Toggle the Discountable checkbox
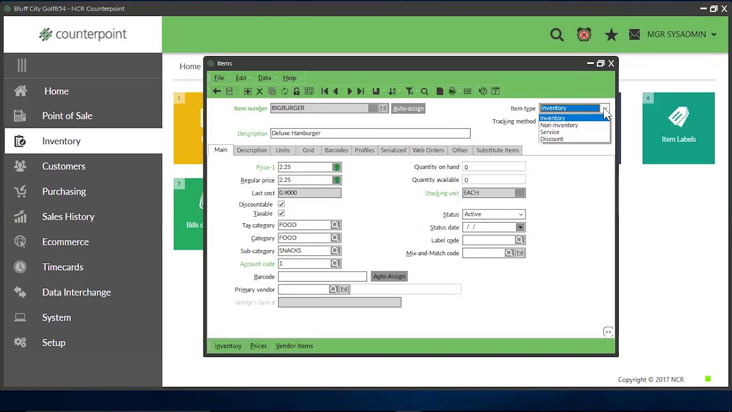The height and width of the screenshot is (412, 732). pyautogui.click(x=281, y=204)
